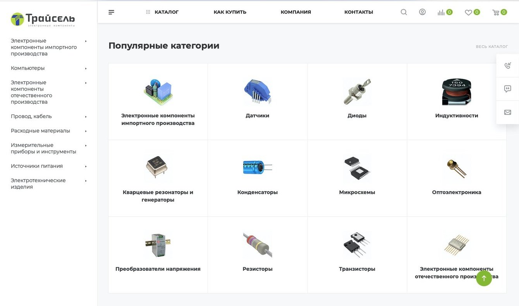
Task: Click the ВЕСЬ КАТАЛОГ link
Action: coord(492,46)
